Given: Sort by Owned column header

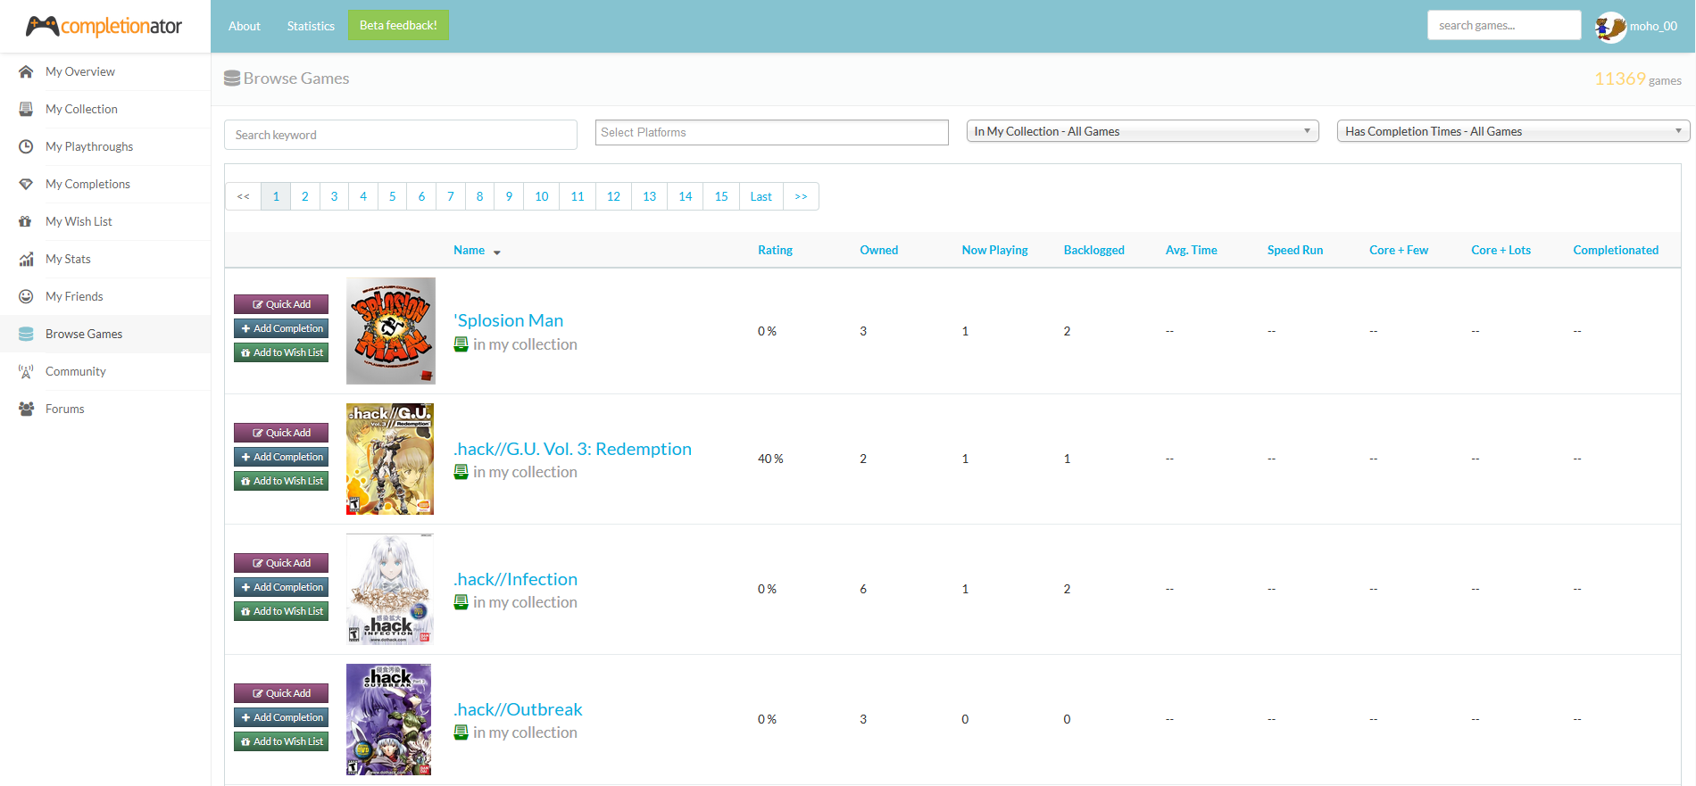Looking at the screenshot, I should point(879,250).
